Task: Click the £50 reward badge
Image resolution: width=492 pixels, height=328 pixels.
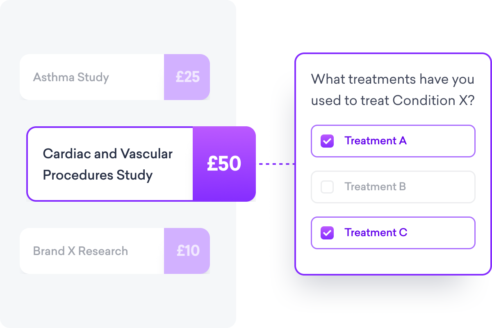Action: coord(224,164)
